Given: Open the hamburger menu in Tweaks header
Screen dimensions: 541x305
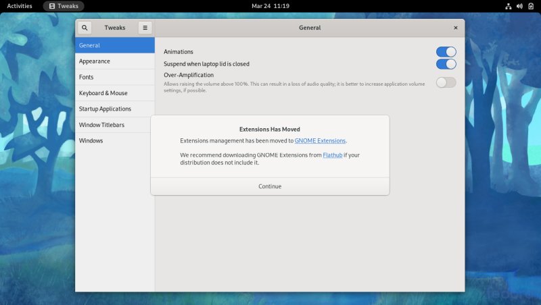Looking at the screenshot, I should pos(145,28).
